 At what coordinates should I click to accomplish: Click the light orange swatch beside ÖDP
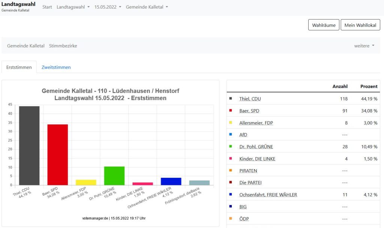tap(231, 218)
